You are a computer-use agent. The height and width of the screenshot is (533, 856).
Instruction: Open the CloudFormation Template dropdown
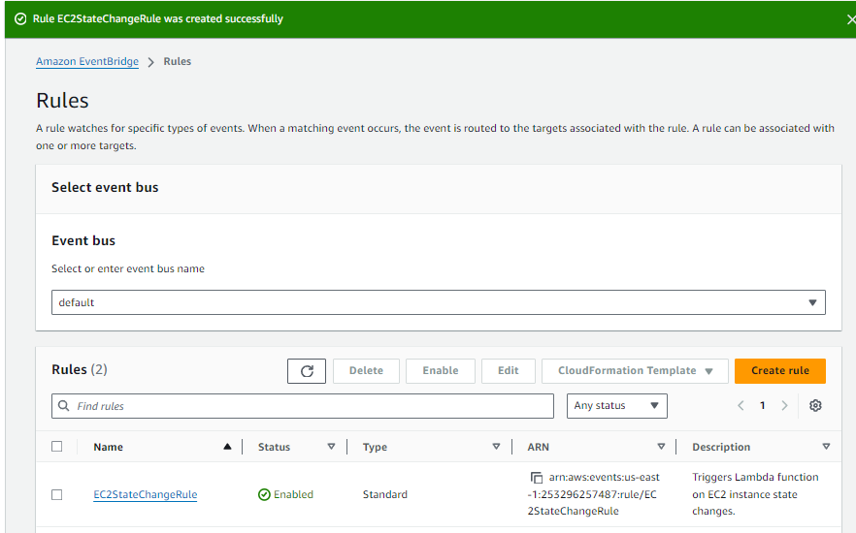pyautogui.click(x=635, y=371)
